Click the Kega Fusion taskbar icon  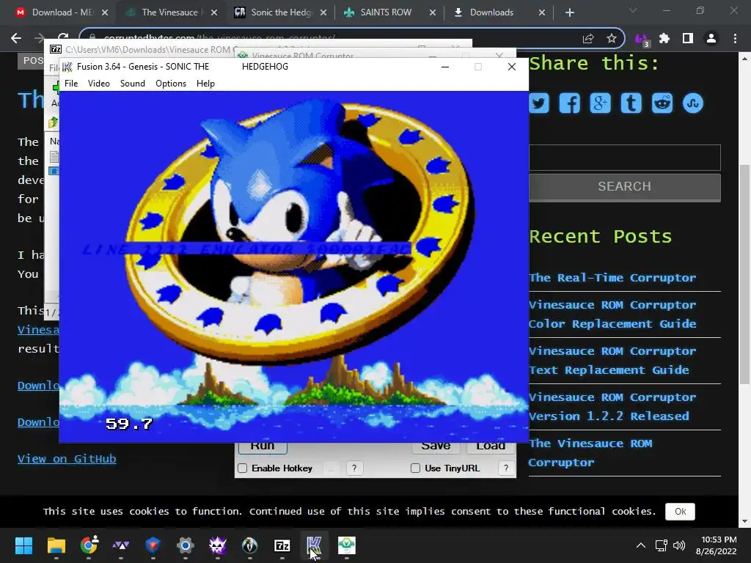pyautogui.click(x=314, y=545)
